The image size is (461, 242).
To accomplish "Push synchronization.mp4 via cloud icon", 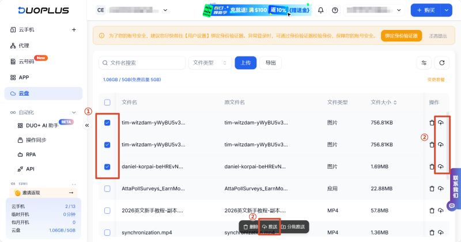I will [440, 233].
